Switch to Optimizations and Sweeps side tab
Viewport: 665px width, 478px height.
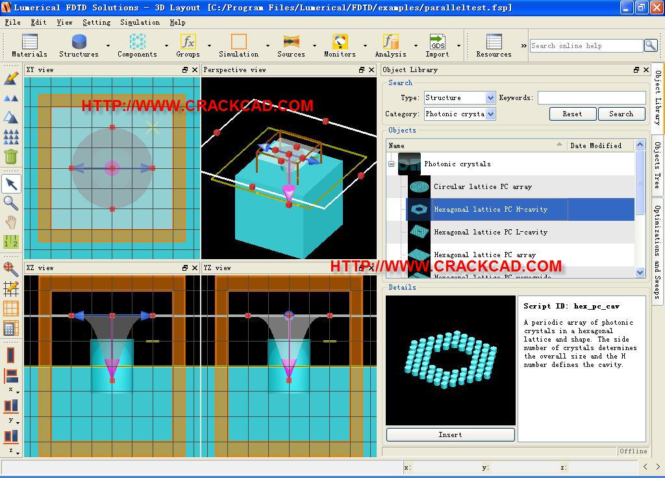tap(657, 252)
